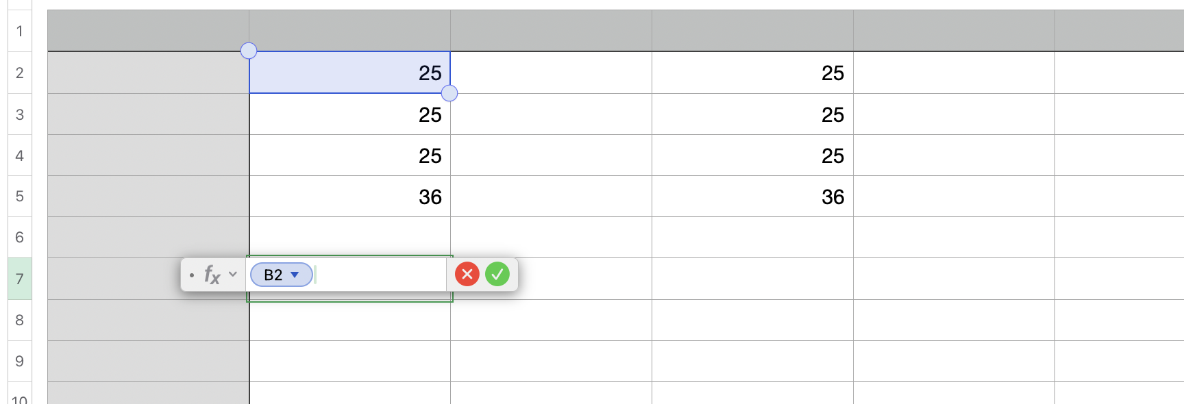Screen dimensions: 1184x404
Task: Select the row 5 header number
Action: [20, 197]
